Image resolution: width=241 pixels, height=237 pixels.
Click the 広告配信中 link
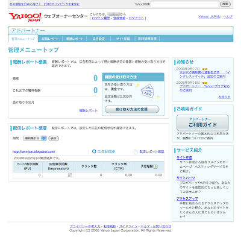pyautogui.click(x=107, y=151)
